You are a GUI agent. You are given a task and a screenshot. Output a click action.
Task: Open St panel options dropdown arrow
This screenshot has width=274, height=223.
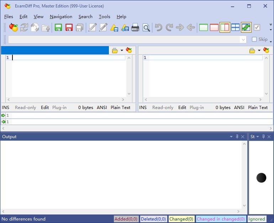click(257, 136)
